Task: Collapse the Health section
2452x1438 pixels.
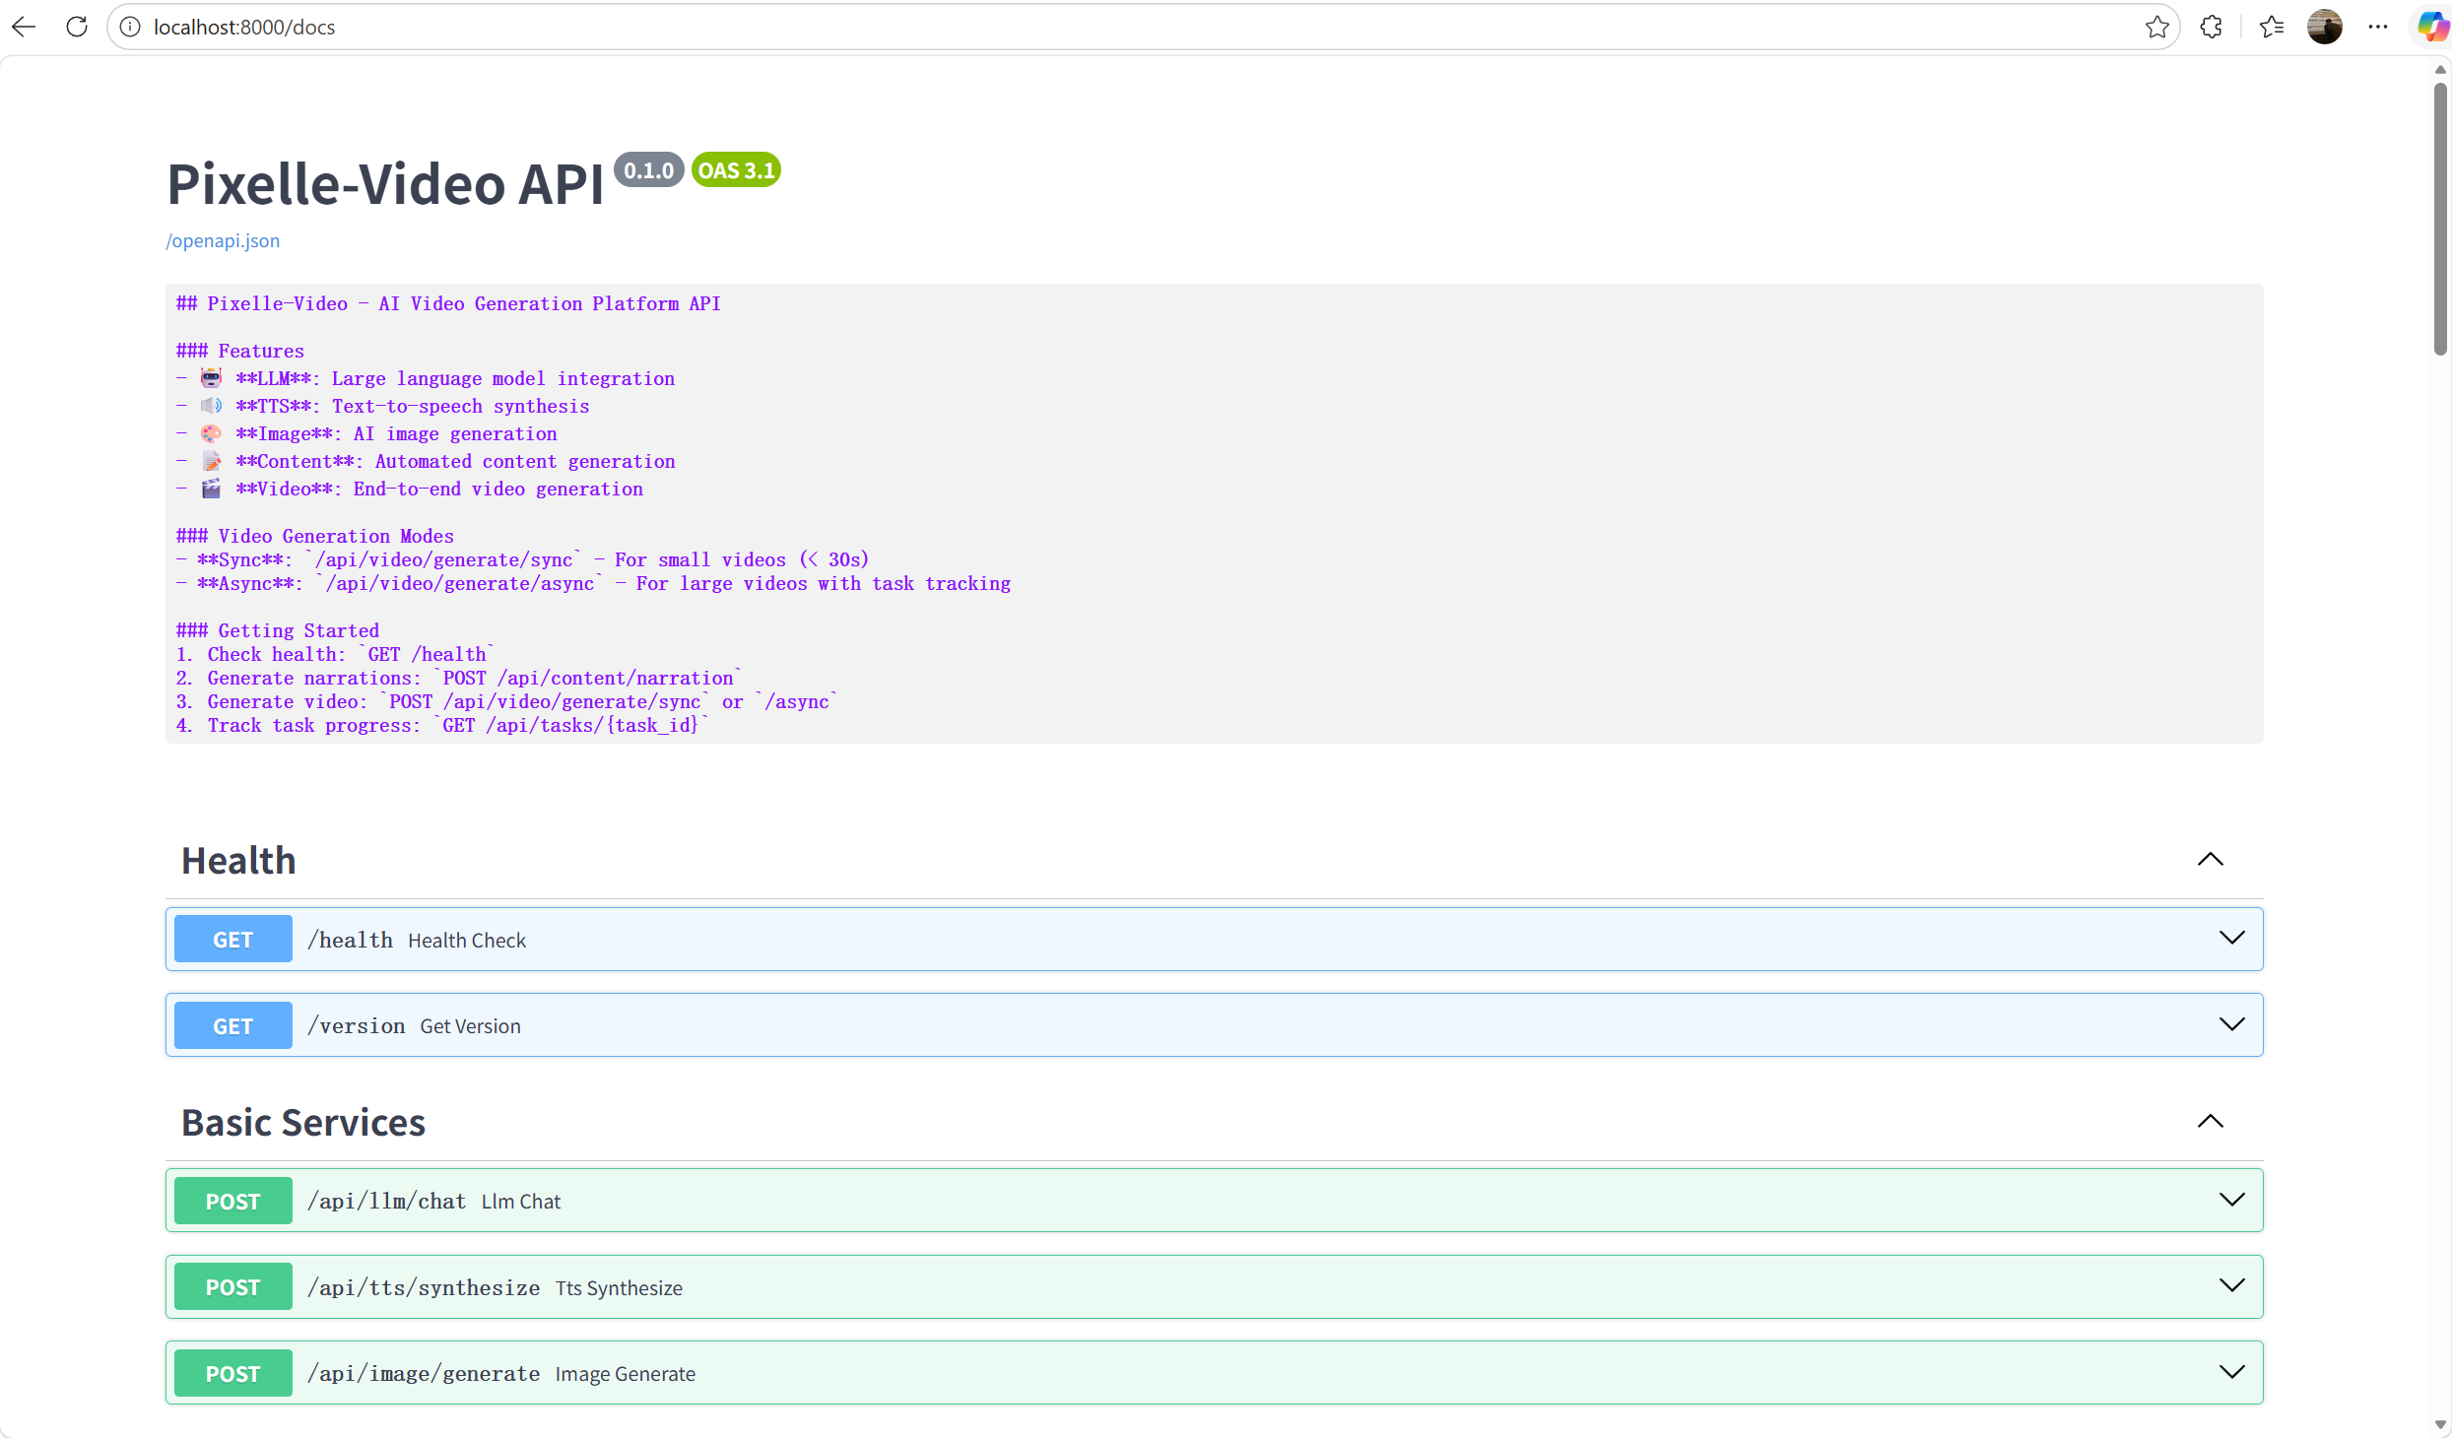Action: point(2210,860)
